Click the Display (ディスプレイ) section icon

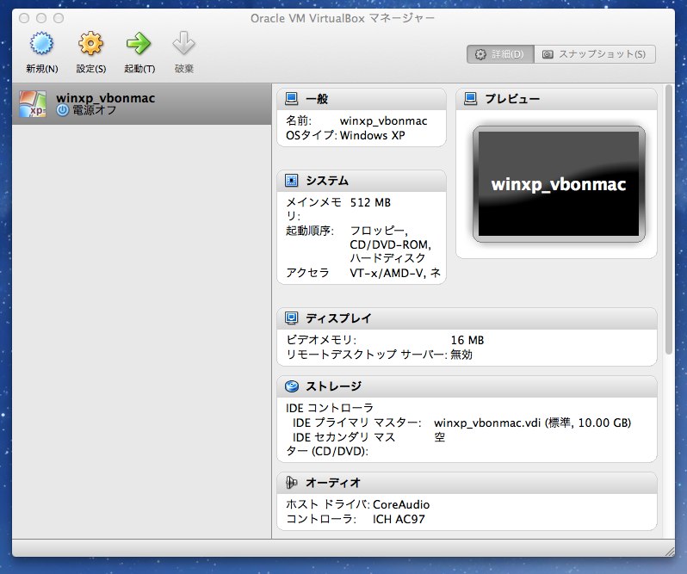tap(291, 318)
